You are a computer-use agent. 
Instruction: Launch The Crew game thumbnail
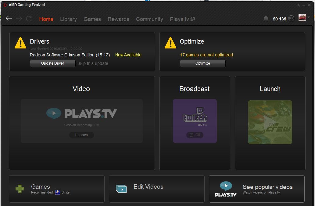[x=270, y=122]
